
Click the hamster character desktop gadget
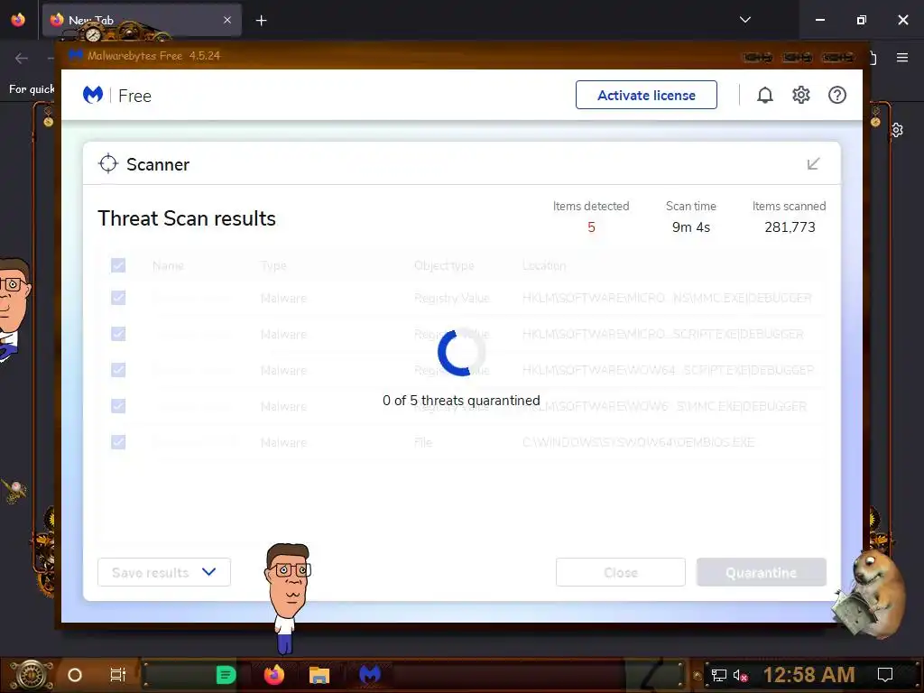click(871, 593)
